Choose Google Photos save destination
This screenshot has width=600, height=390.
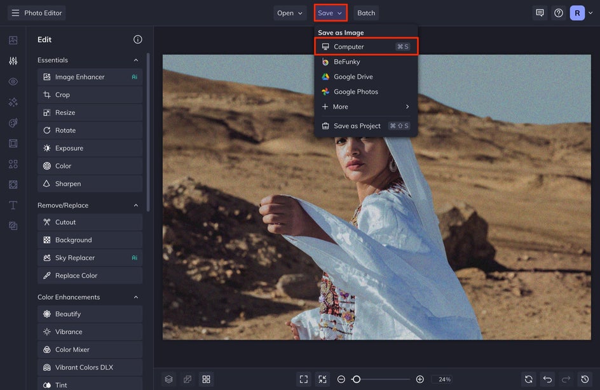coord(366,91)
